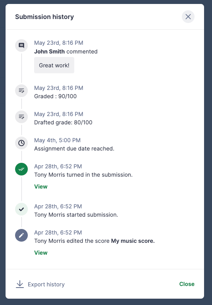
Task: Click the My music score title
Action: coord(133,241)
